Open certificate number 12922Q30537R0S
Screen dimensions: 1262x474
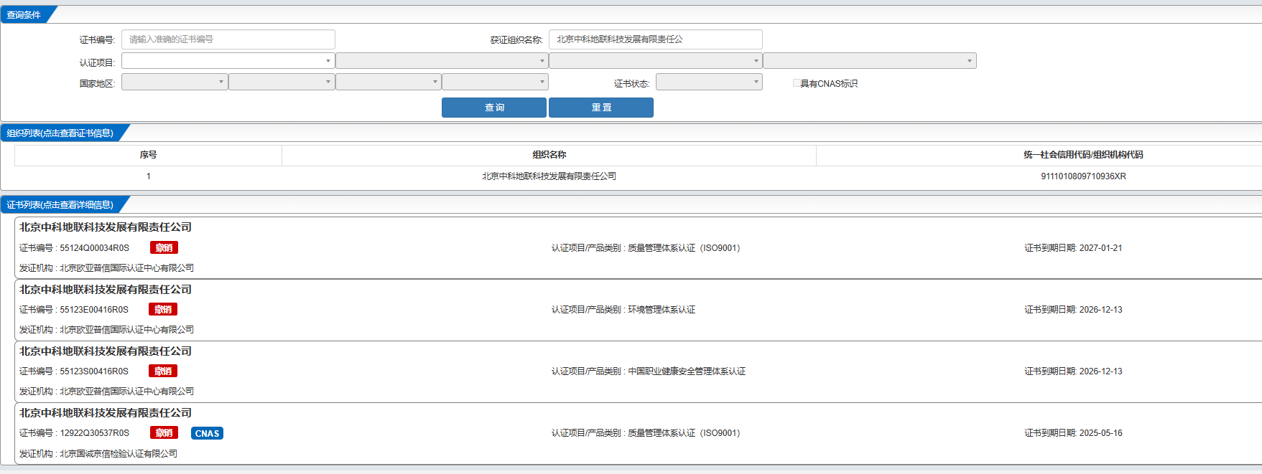94,433
